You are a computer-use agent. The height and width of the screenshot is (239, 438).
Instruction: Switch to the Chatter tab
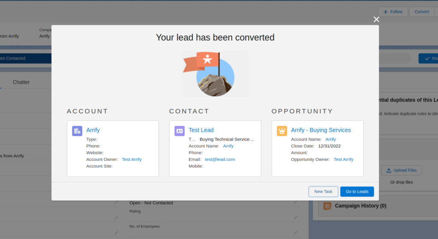[21, 82]
